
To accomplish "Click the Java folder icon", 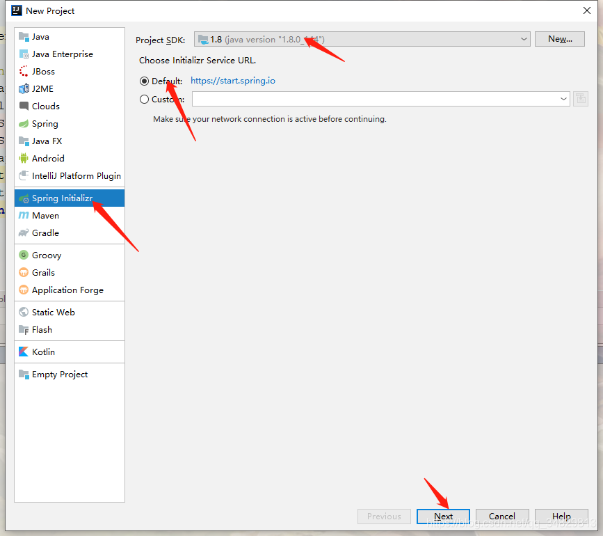I will pyautogui.click(x=24, y=37).
